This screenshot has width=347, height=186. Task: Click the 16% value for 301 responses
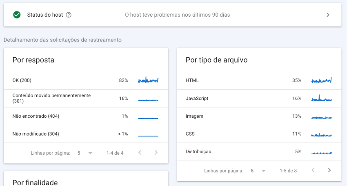click(x=123, y=98)
